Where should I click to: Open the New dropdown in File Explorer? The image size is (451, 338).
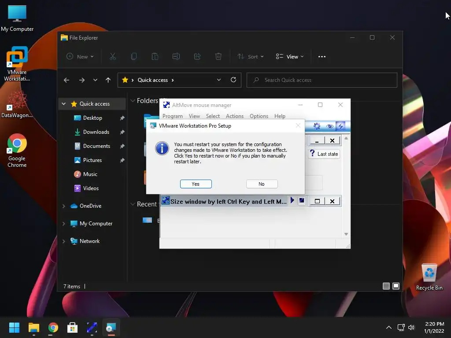[80, 57]
